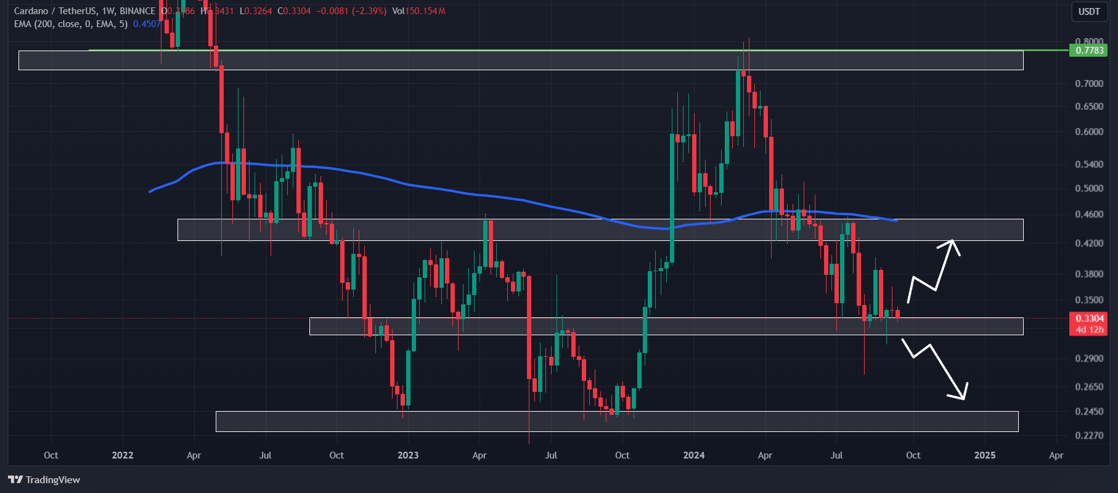
Task: Click the 2022 time axis label
Action: click(x=123, y=455)
